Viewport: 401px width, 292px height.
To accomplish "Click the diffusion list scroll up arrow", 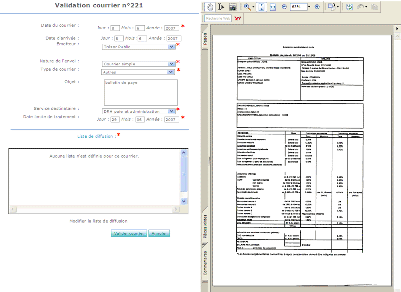I will 183,153.
